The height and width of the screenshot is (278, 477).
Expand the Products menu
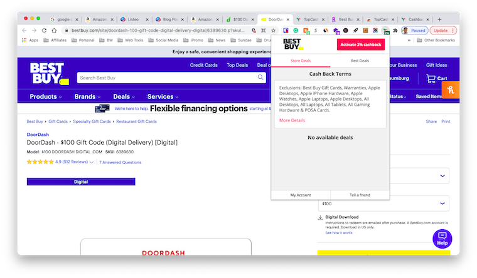click(x=46, y=96)
